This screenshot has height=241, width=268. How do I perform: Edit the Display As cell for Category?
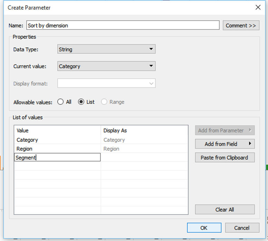tap(144, 140)
